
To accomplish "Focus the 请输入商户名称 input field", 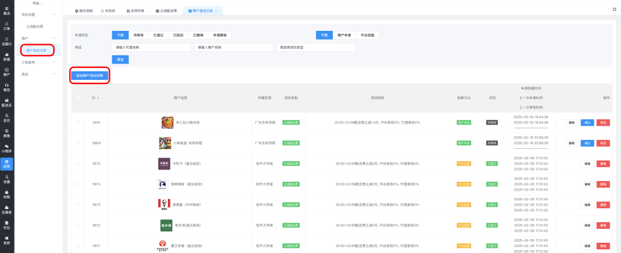I will tap(232, 47).
